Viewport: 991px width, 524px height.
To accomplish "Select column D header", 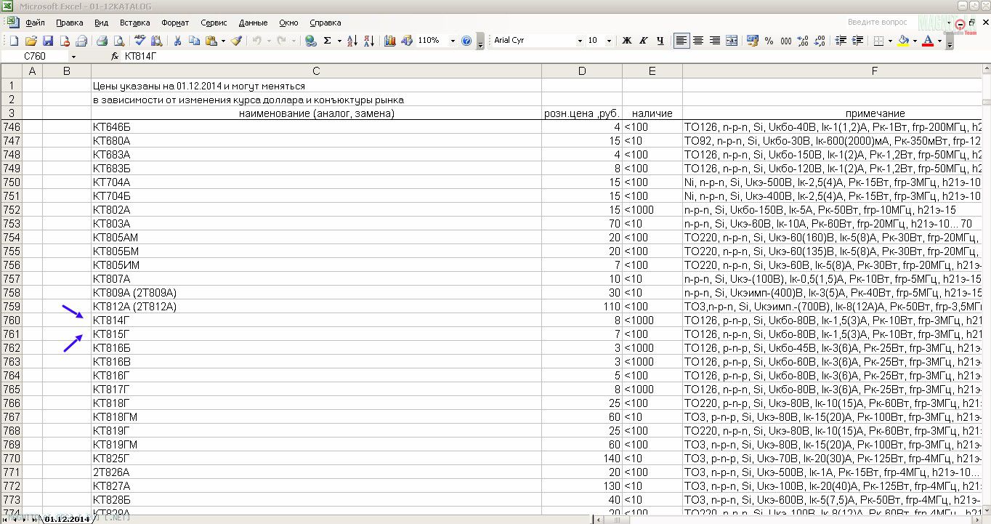I will tap(581, 70).
